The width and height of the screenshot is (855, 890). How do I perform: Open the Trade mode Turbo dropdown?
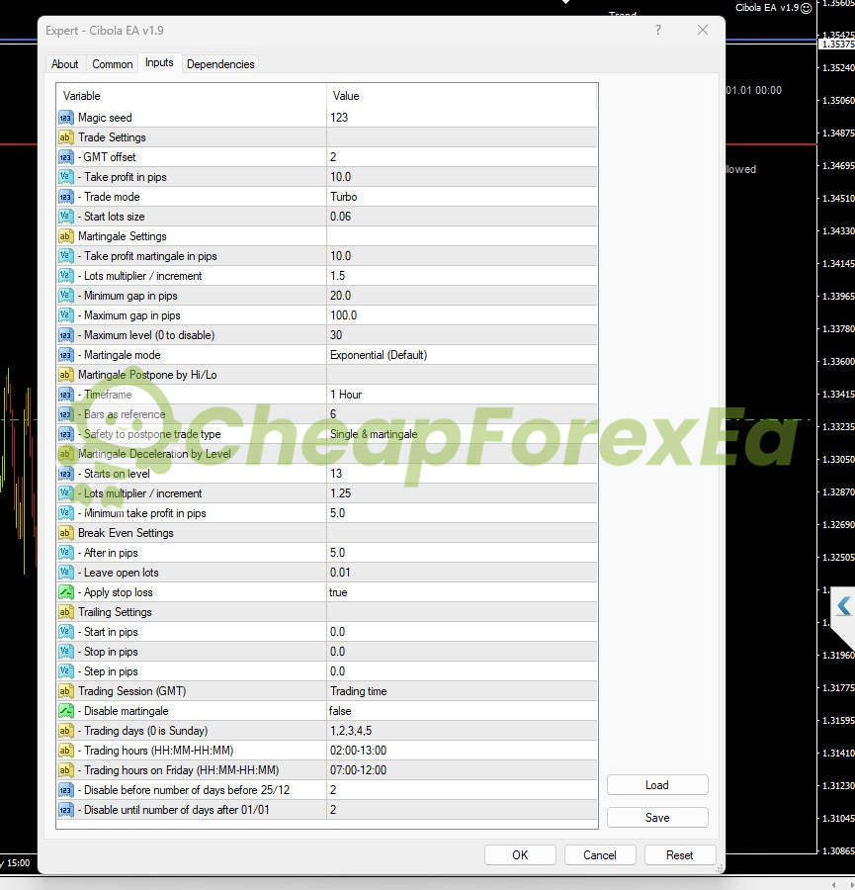(462, 197)
